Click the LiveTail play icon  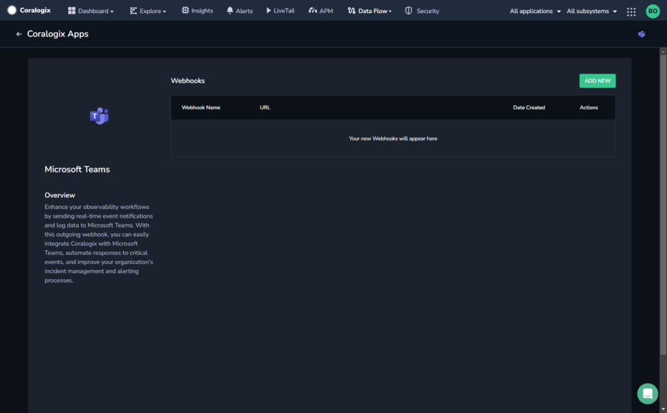(268, 10)
